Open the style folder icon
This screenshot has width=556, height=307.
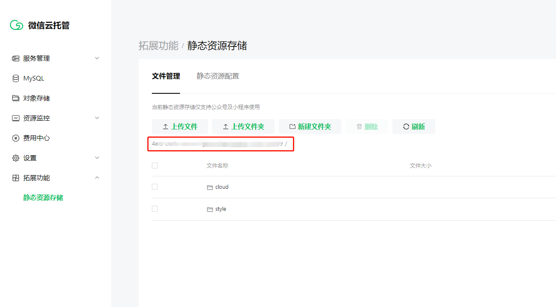click(210, 209)
